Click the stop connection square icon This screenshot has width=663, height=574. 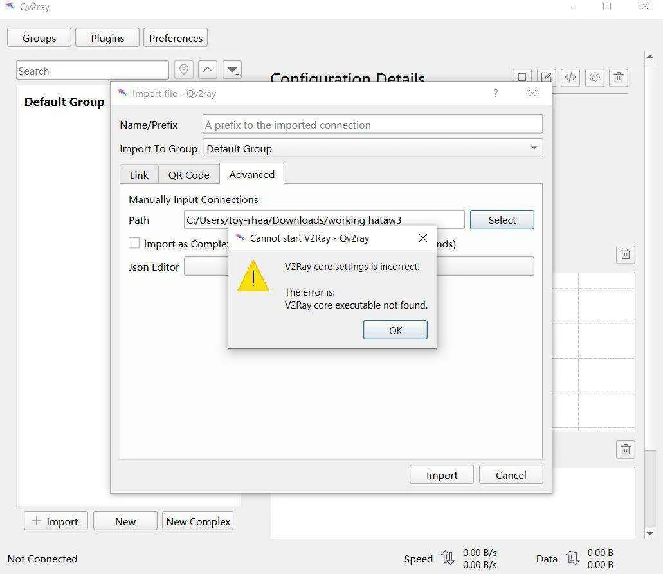coord(522,77)
